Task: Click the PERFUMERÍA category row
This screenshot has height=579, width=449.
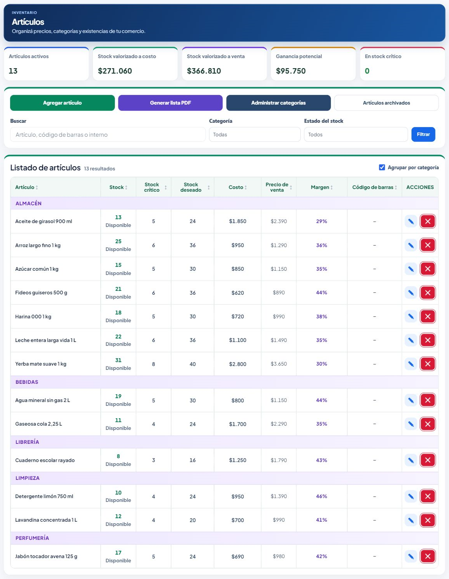Action: coord(224,538)
